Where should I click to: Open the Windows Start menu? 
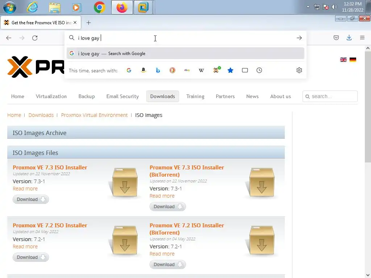[x=10, y=7]
